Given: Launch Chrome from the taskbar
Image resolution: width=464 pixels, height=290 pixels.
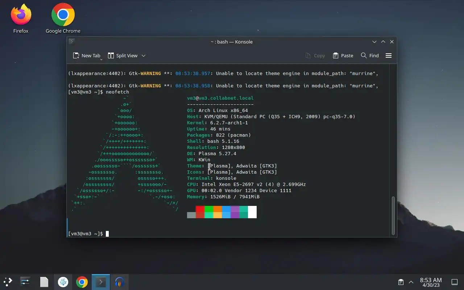Looking at the screenshot, I should pyautogui.click(x=82, y=282).
